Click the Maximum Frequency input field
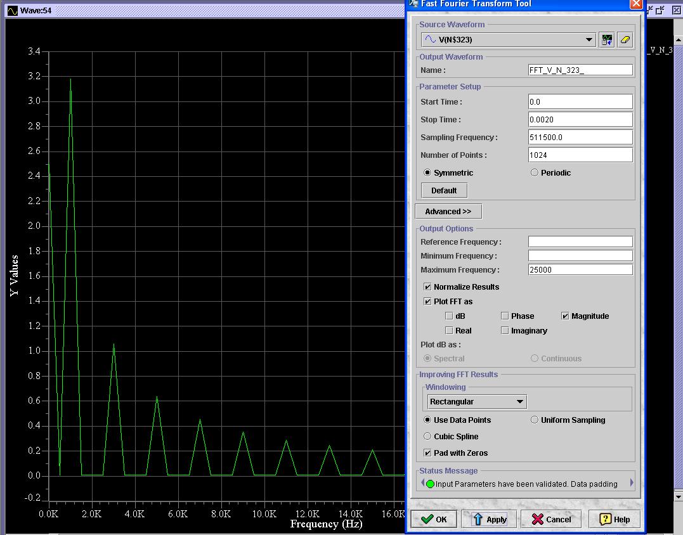 click(x=579, y=269)
